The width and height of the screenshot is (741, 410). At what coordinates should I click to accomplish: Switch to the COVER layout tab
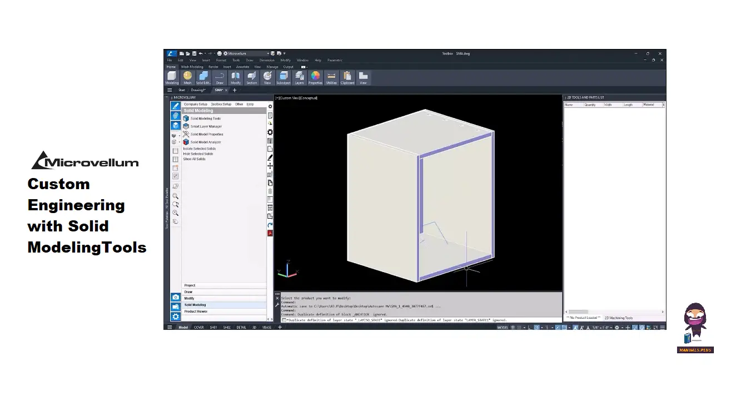(x=198, y=328)
